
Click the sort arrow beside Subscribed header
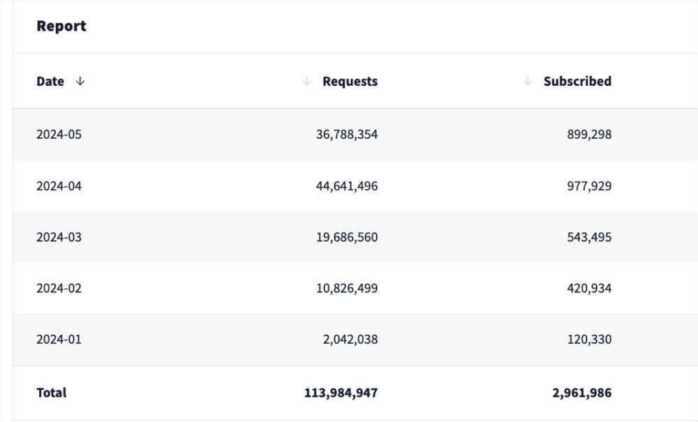click(528, 82)
